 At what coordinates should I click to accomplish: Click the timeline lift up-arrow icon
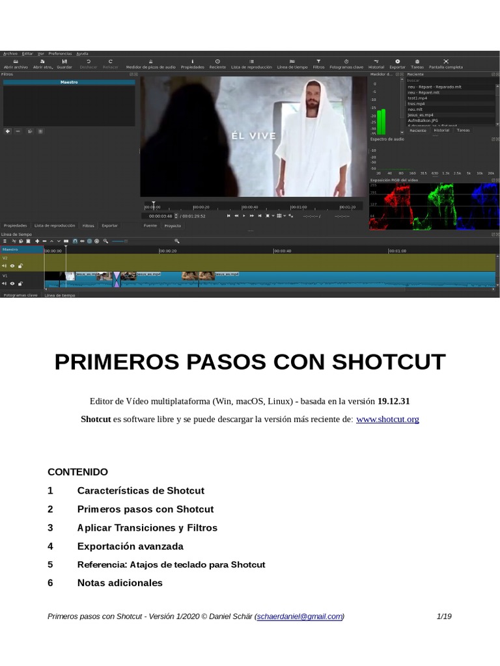(x=51, y=241)
